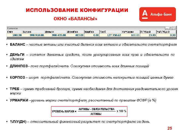Select margin level value 100.00
The image size is (183, 137).
coord(131,35)
